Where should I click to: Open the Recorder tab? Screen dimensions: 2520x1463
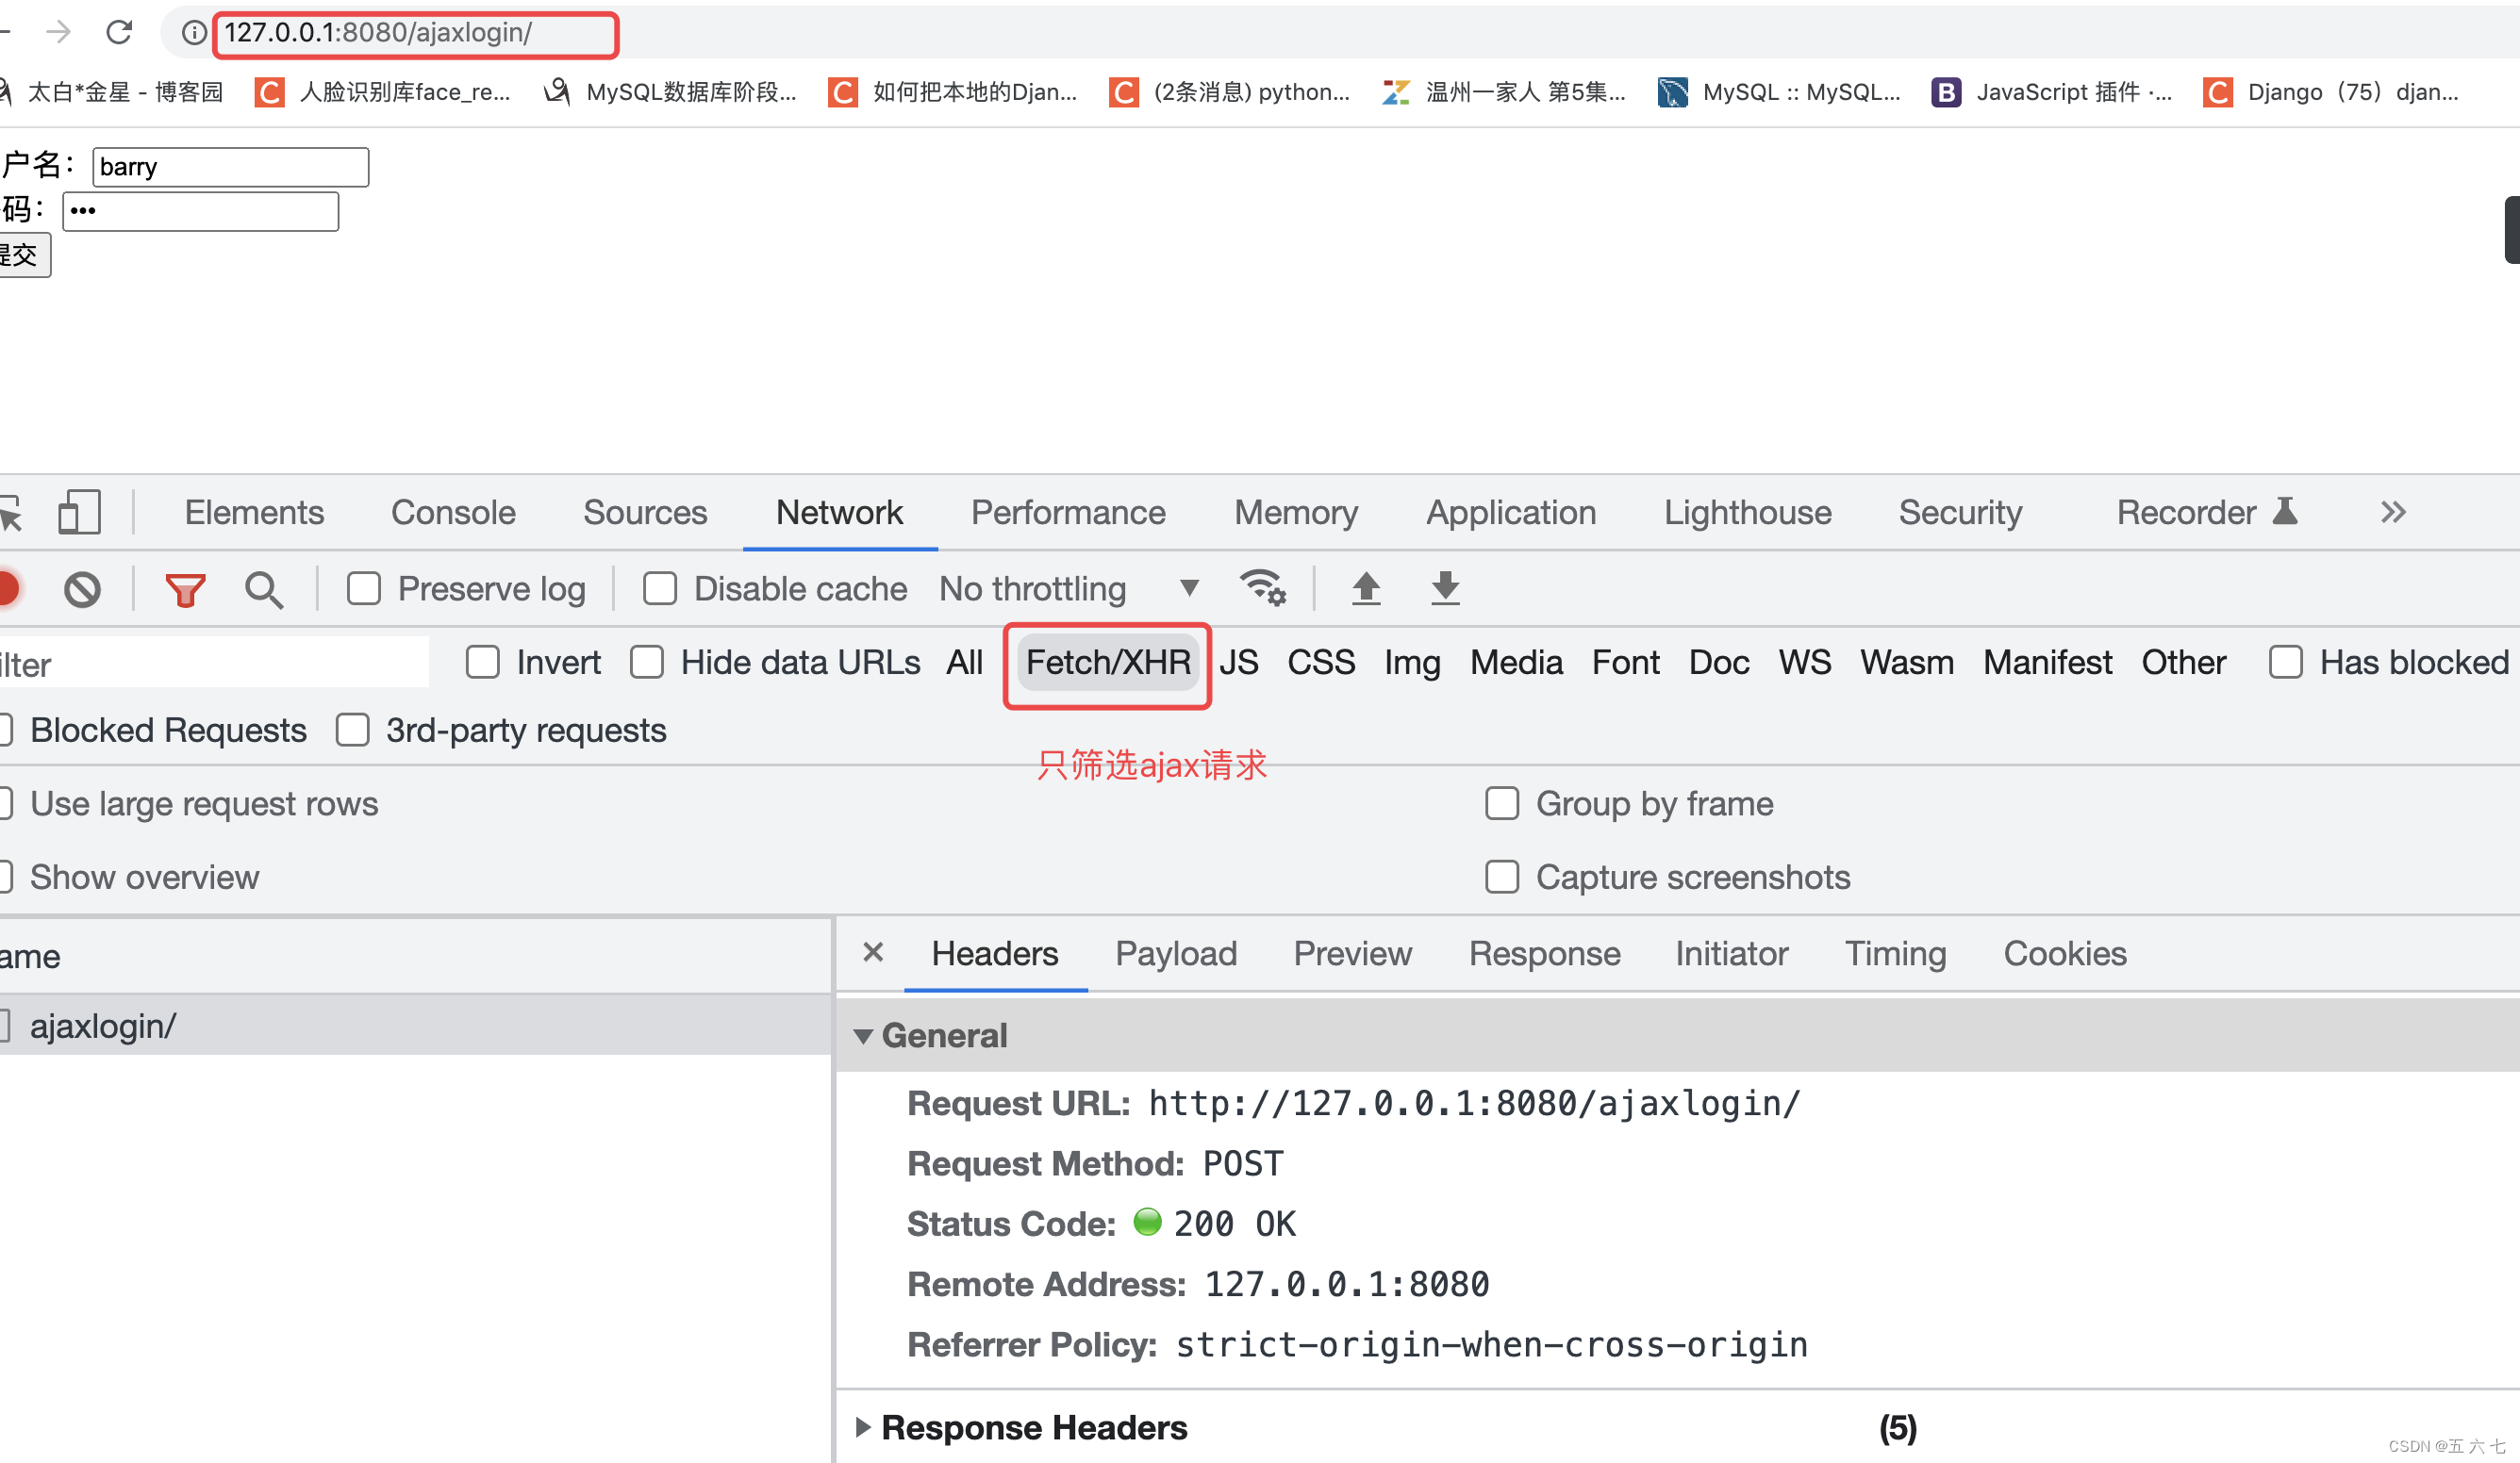(2206, 512)
